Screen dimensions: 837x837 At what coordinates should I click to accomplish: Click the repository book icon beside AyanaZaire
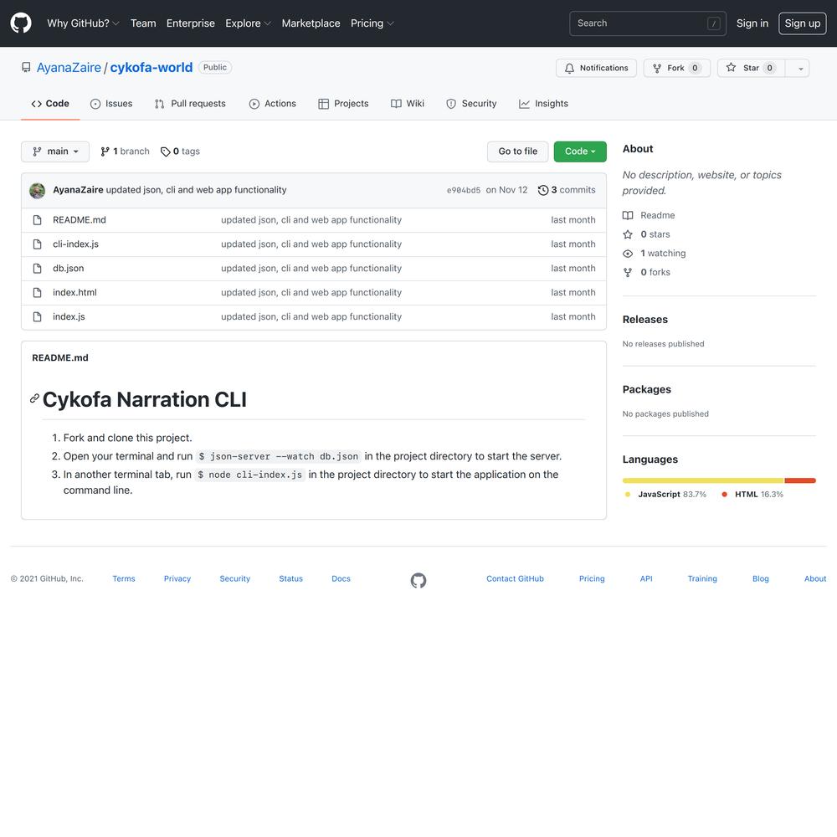pyautogui.click(x=26, y=68)
